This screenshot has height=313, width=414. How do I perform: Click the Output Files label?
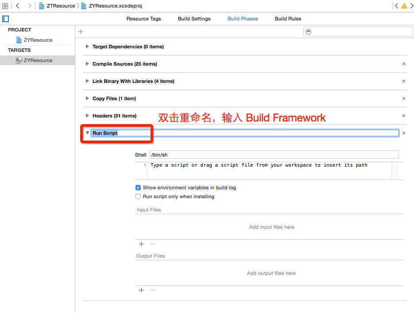coord(151,256)
